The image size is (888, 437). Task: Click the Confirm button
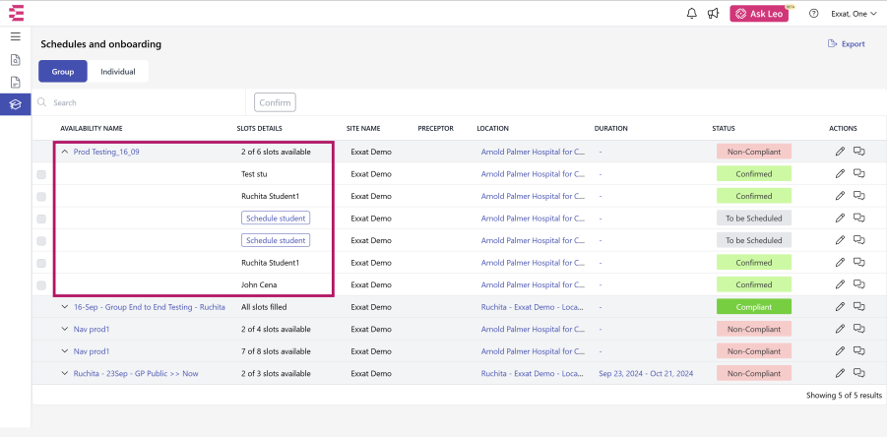pyautogui.click(x=275, y=102)
